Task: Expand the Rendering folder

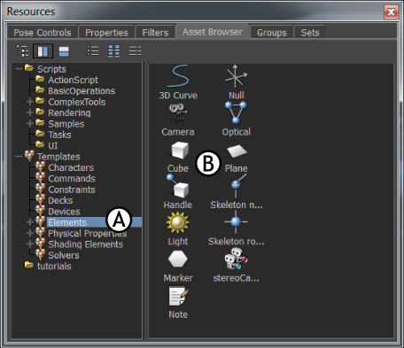Action: tap(30, 112)
